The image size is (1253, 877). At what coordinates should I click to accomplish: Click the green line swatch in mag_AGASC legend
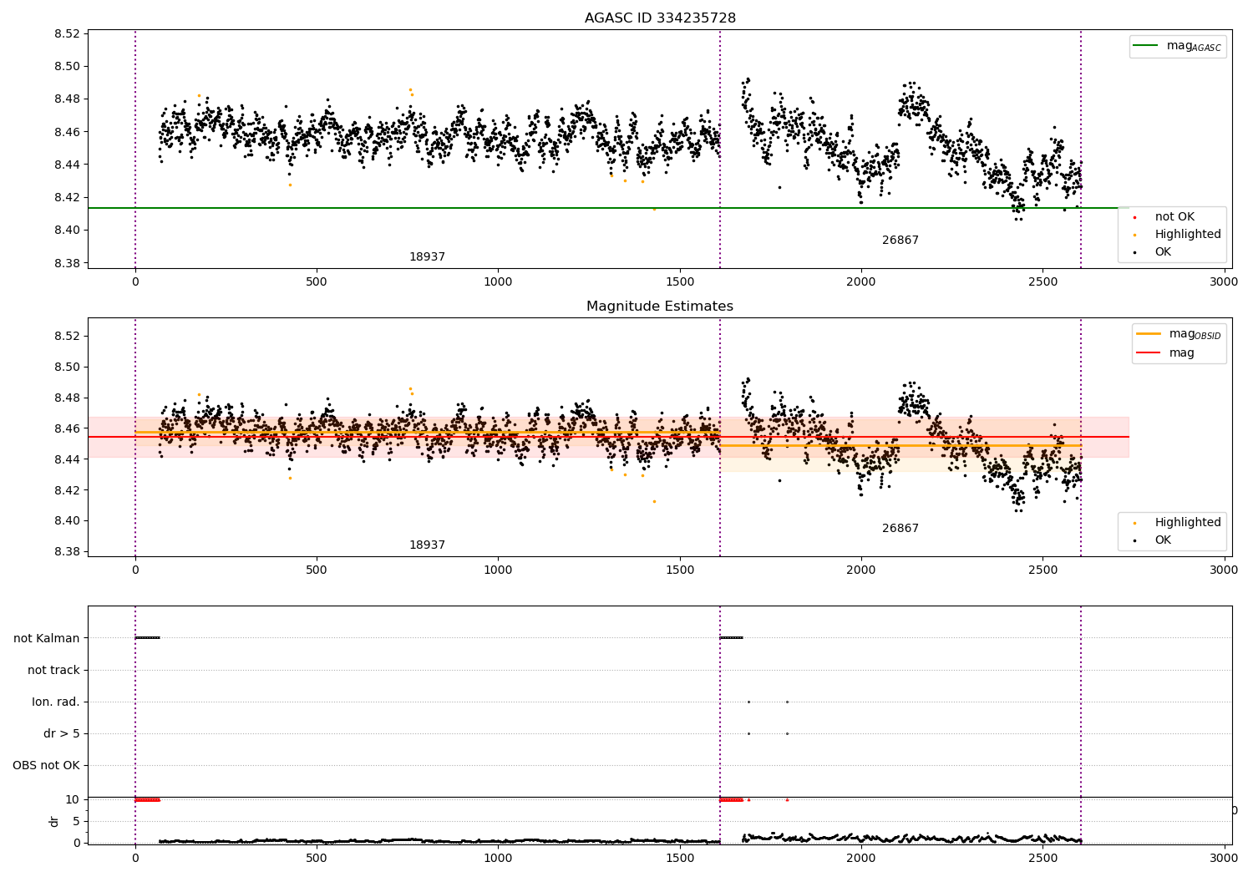(x=1146, y=46)
